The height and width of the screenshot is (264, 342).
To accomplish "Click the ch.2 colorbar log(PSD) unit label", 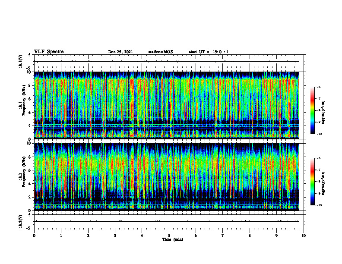I will coord(323,183).
